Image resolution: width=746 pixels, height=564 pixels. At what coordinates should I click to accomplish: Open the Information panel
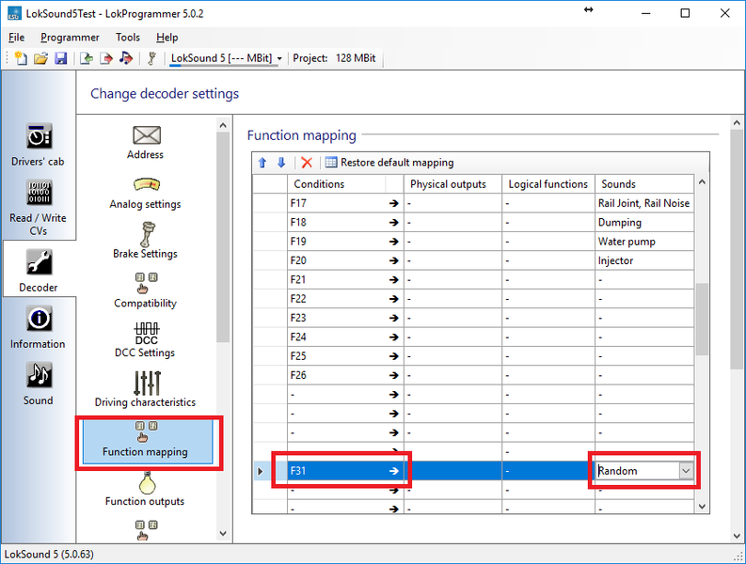[38, 328]
